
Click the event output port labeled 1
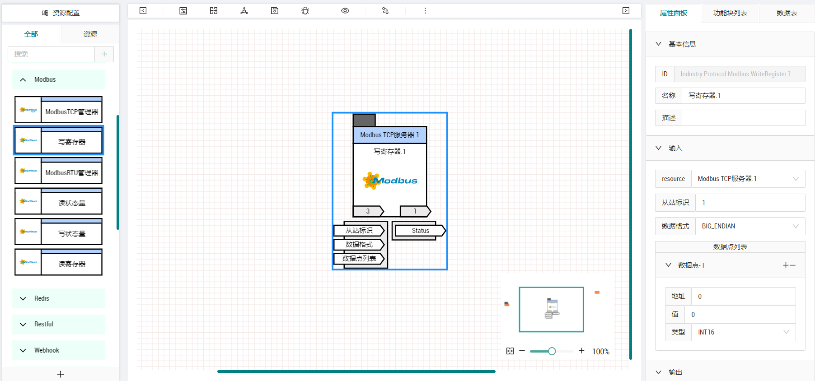pyautogui.click(x=415, y=211)
